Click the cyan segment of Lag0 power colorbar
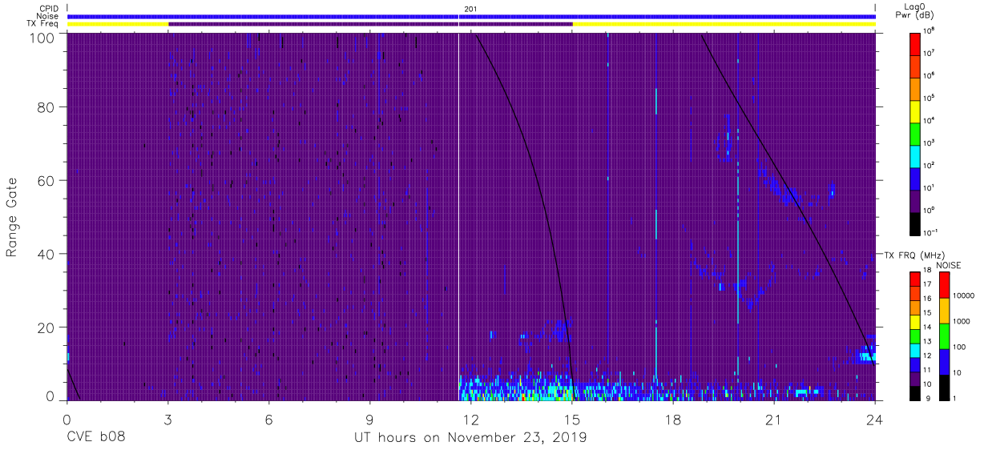 (915, 155)
